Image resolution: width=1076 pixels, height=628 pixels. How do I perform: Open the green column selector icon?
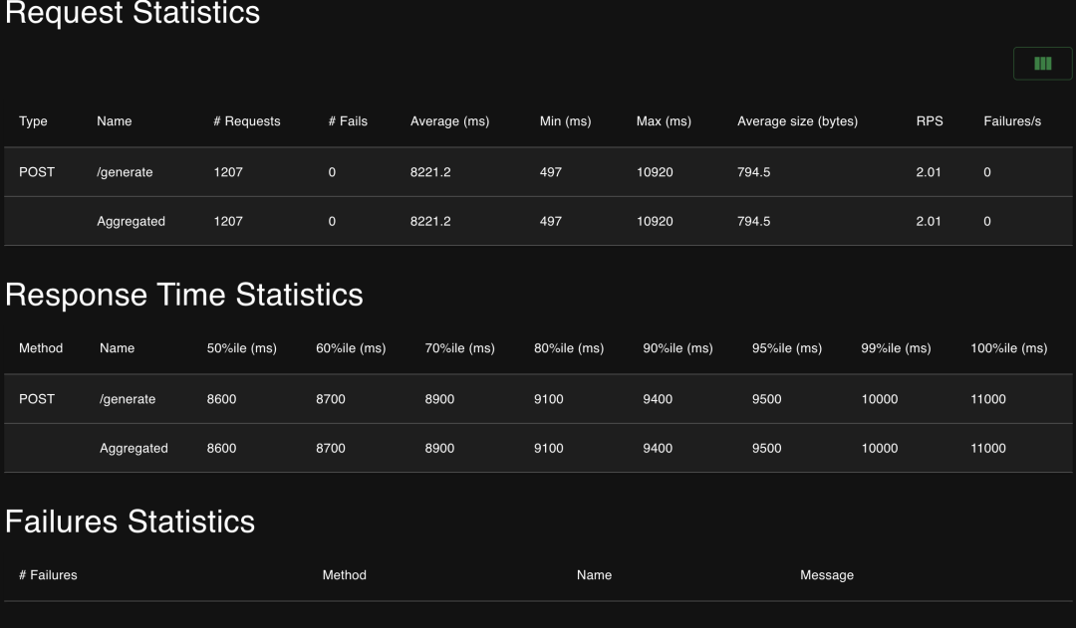tap(1042, 64)
